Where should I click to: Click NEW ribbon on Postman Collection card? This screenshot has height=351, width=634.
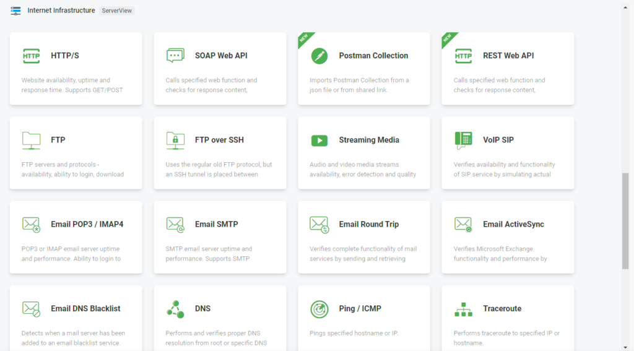coord(304,38)
